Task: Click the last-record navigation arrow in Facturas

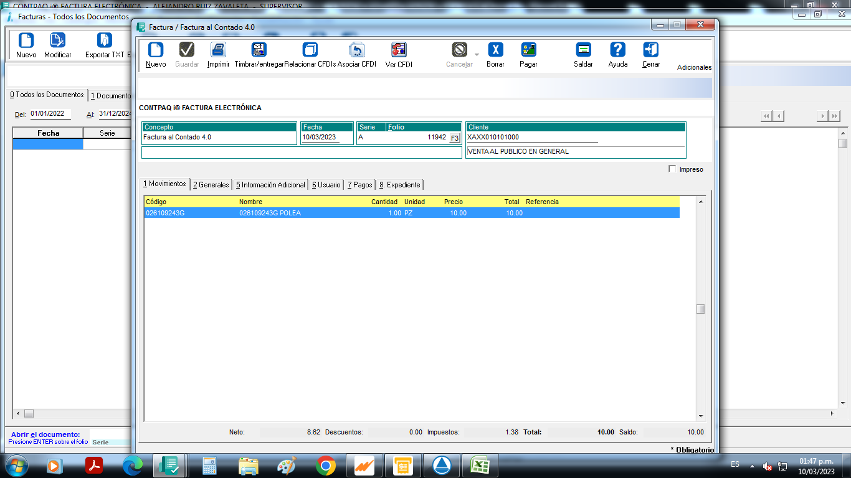Action: tap(834, 116)
